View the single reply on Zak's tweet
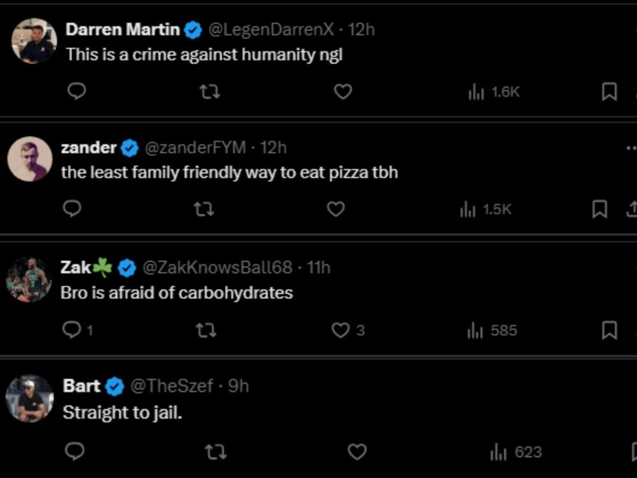Screen dimensions: 637x478 (x=74, y=330)
